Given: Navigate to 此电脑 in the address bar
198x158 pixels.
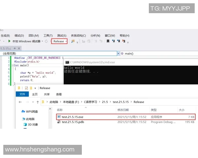Looking at the screenshot, I should [54, 102].
